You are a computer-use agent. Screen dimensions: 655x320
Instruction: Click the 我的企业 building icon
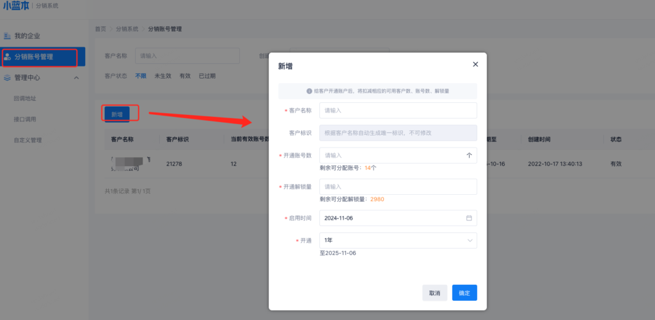click(x=8, y=36)
